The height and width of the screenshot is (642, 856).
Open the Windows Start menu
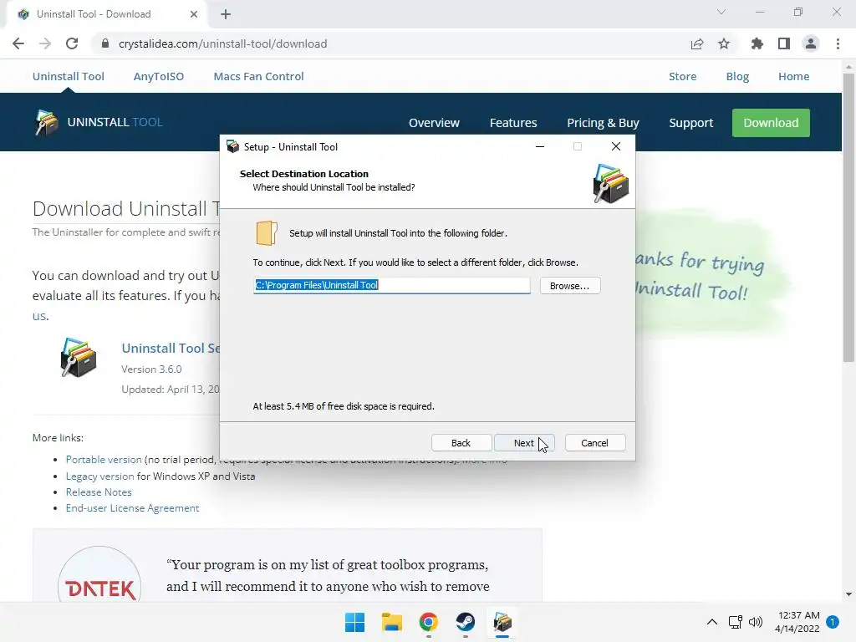(354, 622)
